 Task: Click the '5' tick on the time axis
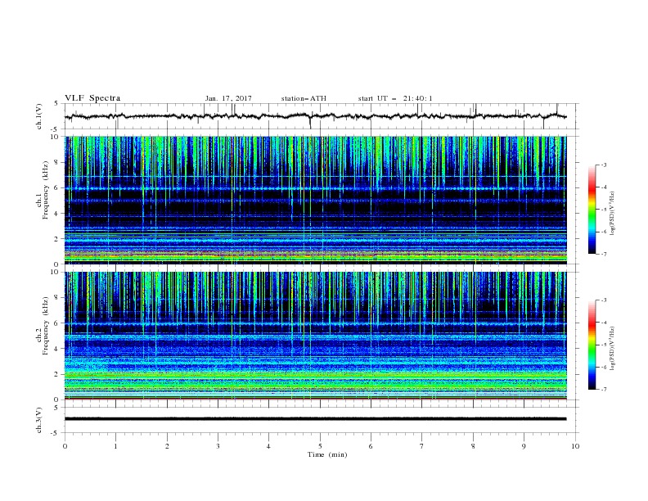point(320,446)
